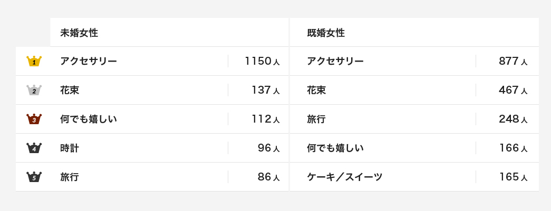Click 時計 in the fourth row

pos(70,148)
